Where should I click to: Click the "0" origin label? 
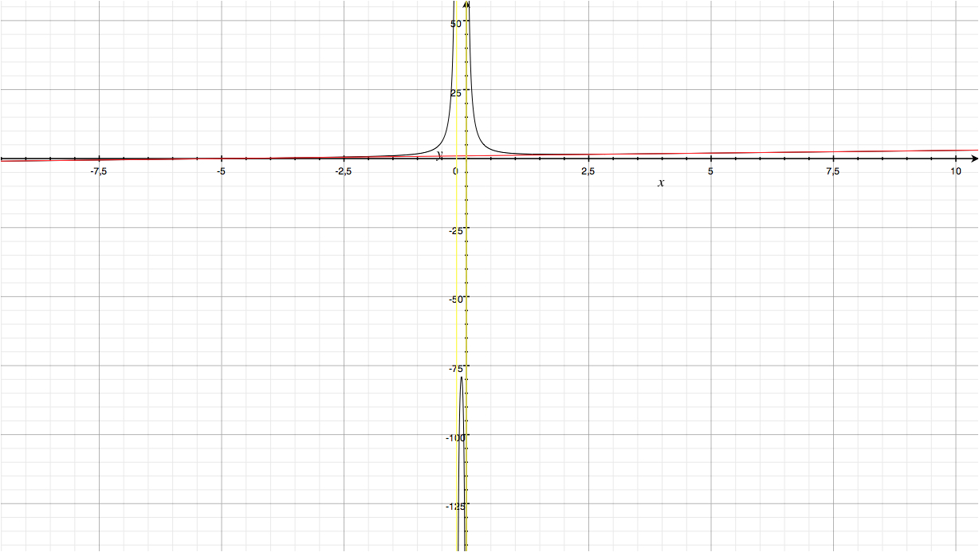(x=455, y=172)
